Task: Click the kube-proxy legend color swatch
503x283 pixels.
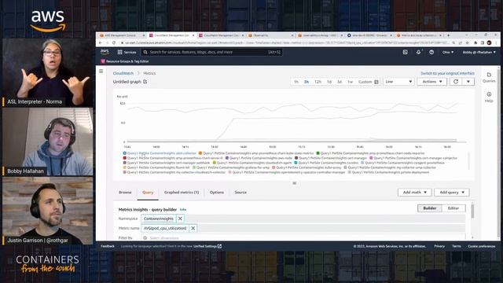Action: [x=274, y=167]
